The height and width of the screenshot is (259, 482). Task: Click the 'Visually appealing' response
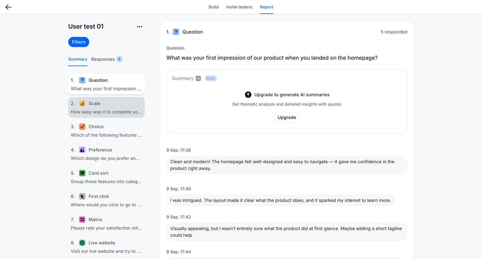(x=287, y=232)
